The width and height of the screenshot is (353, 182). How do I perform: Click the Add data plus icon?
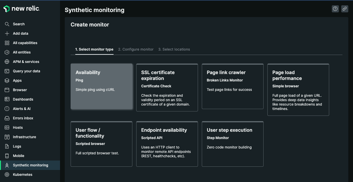pyautogui.click(x=7, y=34)
